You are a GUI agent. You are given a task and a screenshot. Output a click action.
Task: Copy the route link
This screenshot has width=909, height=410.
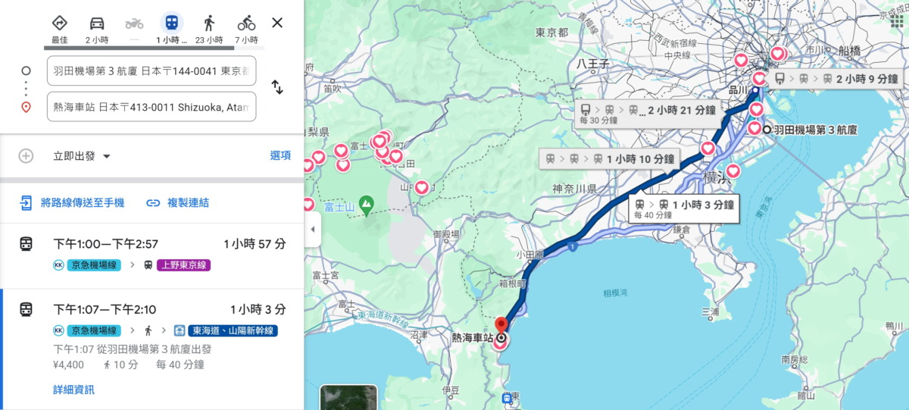(x=178, y=203)
